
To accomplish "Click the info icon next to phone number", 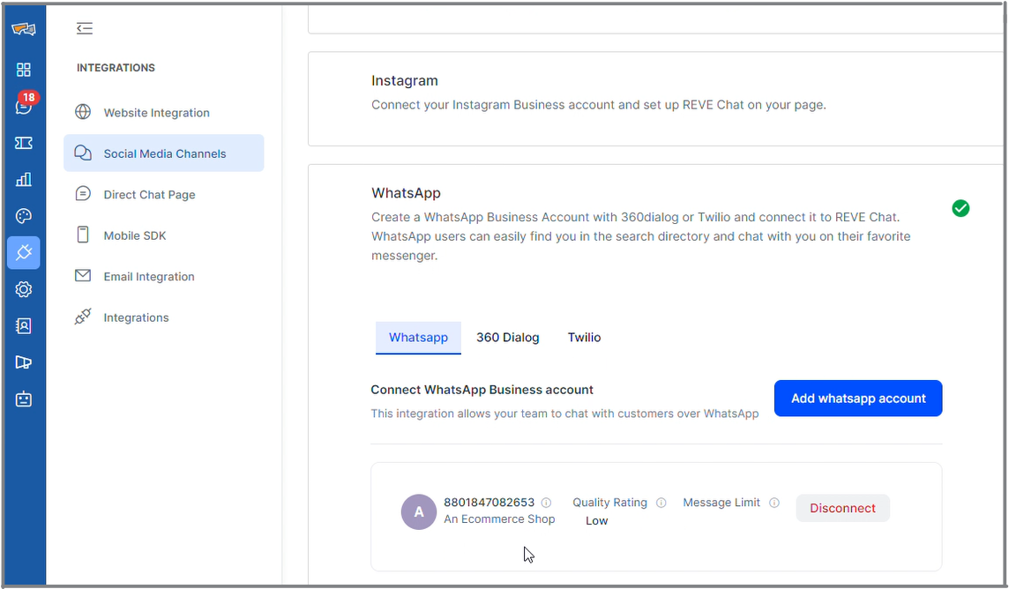I will point(546,503).
